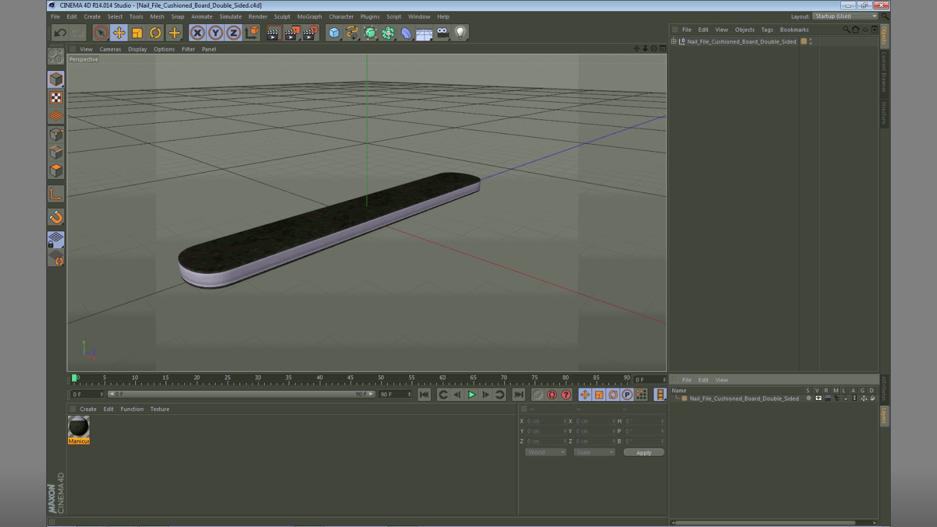Click the Undo arrow in toolbar

click(x=60, y=33)
